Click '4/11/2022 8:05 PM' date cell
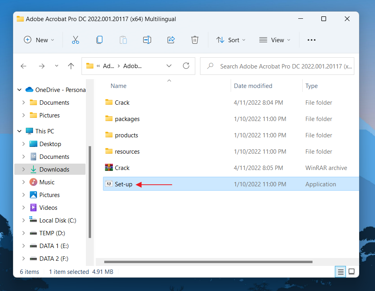Image resolution: width=375 pixels, height=291 pixels. tap(258, 168)
